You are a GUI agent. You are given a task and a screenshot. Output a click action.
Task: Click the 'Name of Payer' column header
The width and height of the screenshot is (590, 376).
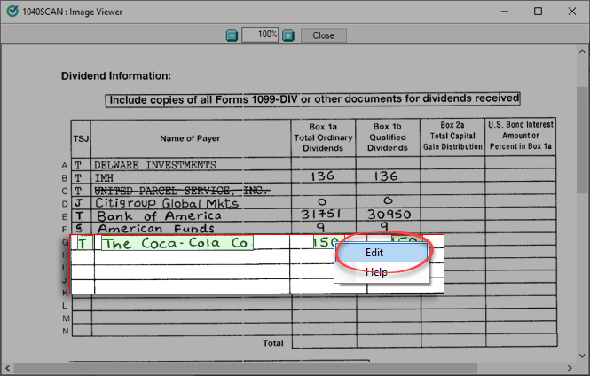[190, 138]
